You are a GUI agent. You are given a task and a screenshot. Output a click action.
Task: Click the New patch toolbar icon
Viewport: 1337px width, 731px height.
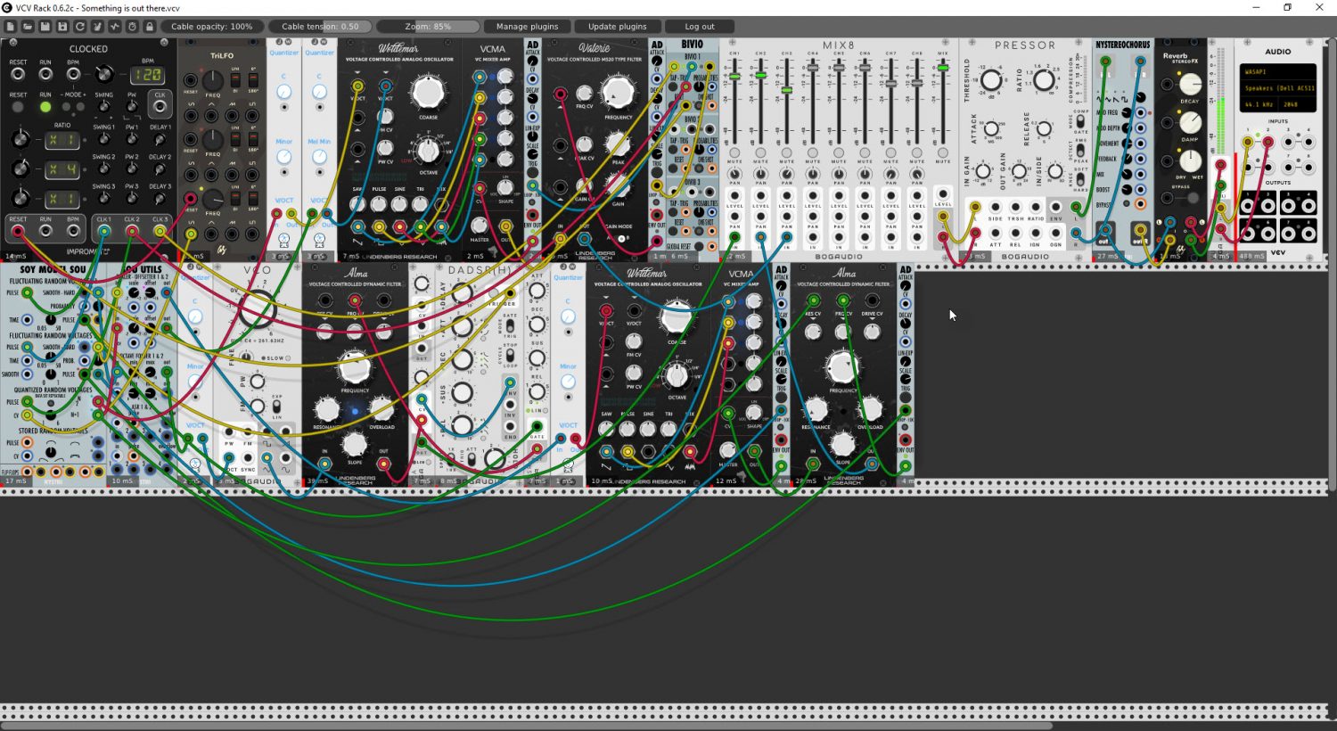pos(10,27)
